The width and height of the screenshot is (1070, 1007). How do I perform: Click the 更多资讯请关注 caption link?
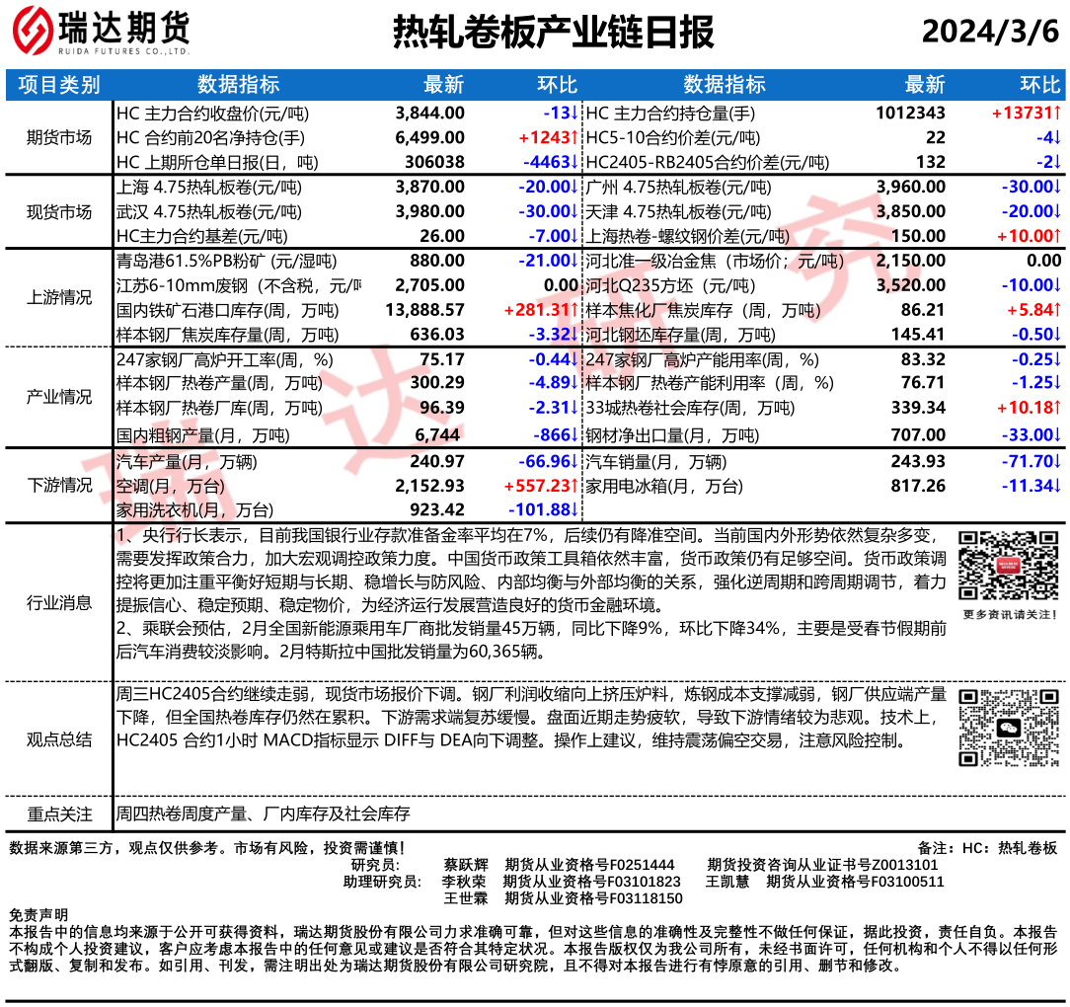(1008, 615)
